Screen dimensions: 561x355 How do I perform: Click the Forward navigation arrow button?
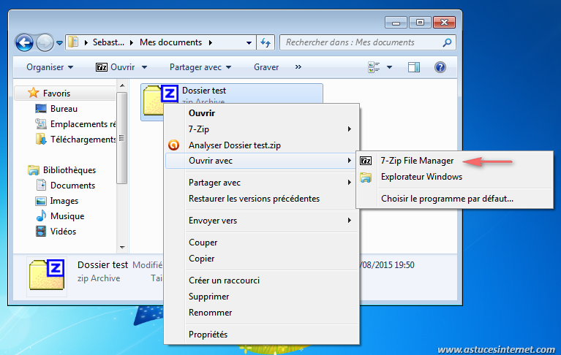coord(45,43)
